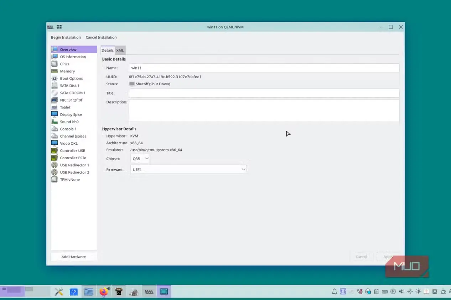
Task: Open the CPUs hardware entry
Action: (74, 64)
